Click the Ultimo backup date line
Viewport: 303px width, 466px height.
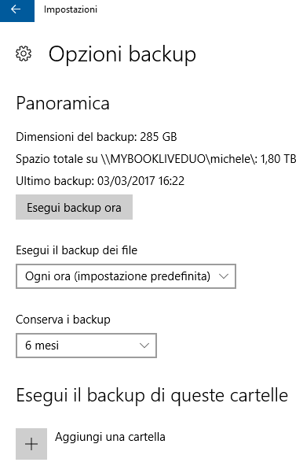point(100,181)
